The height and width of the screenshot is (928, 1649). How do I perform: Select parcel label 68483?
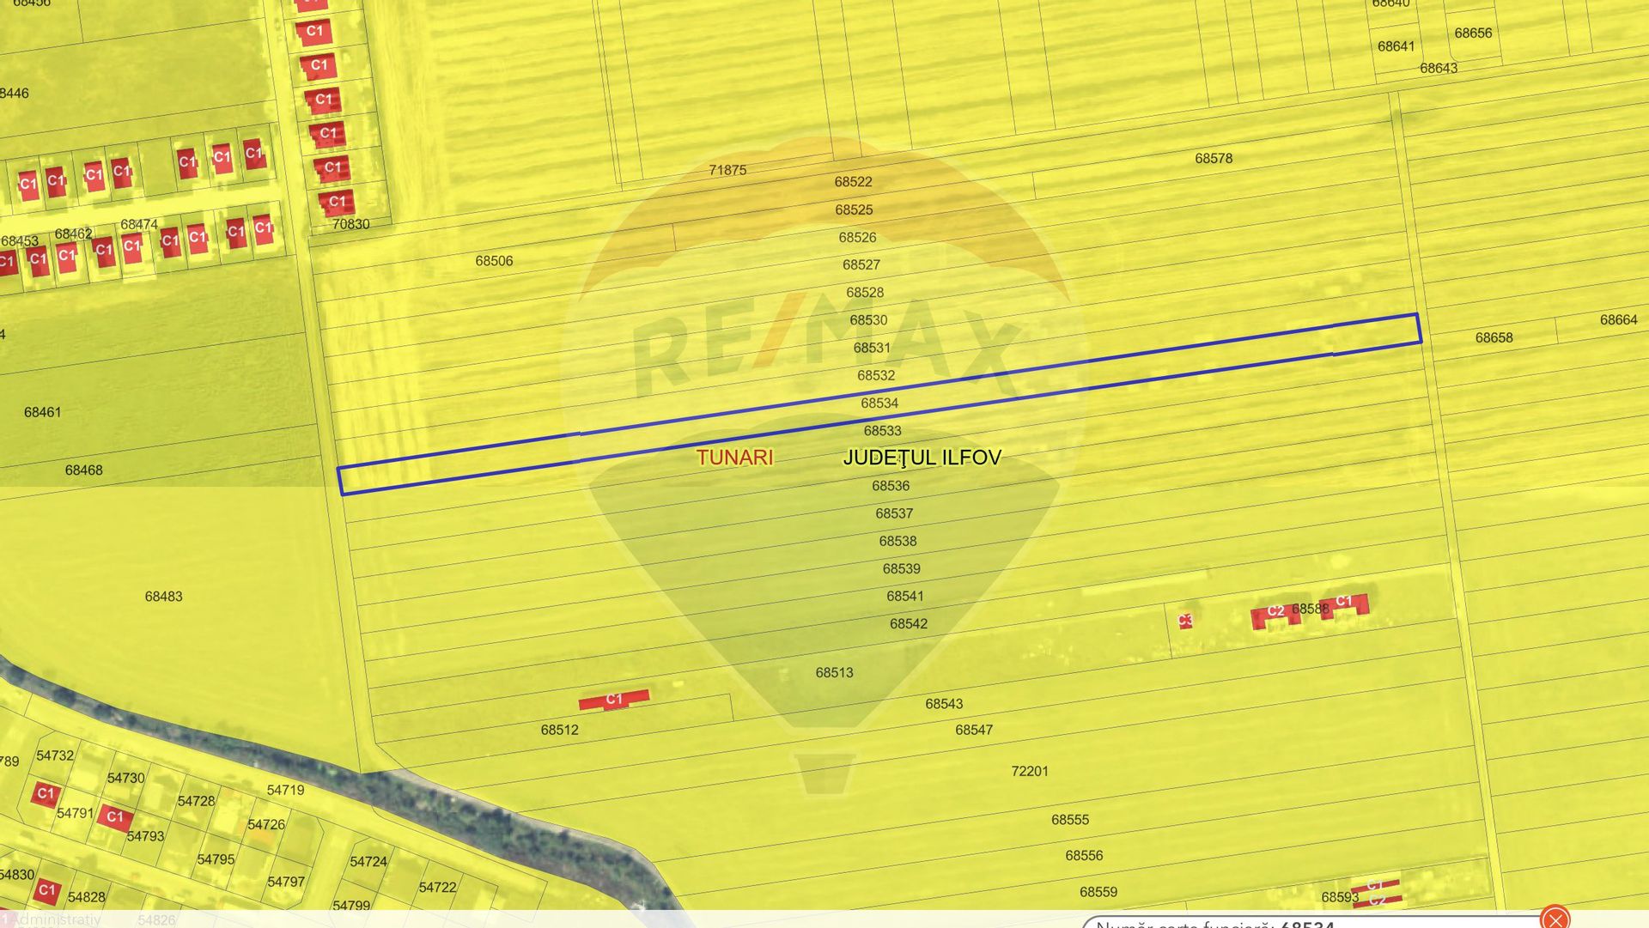163,596
